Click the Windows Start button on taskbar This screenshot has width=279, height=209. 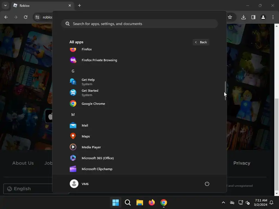pyautogui.click(x=116, y=202)
